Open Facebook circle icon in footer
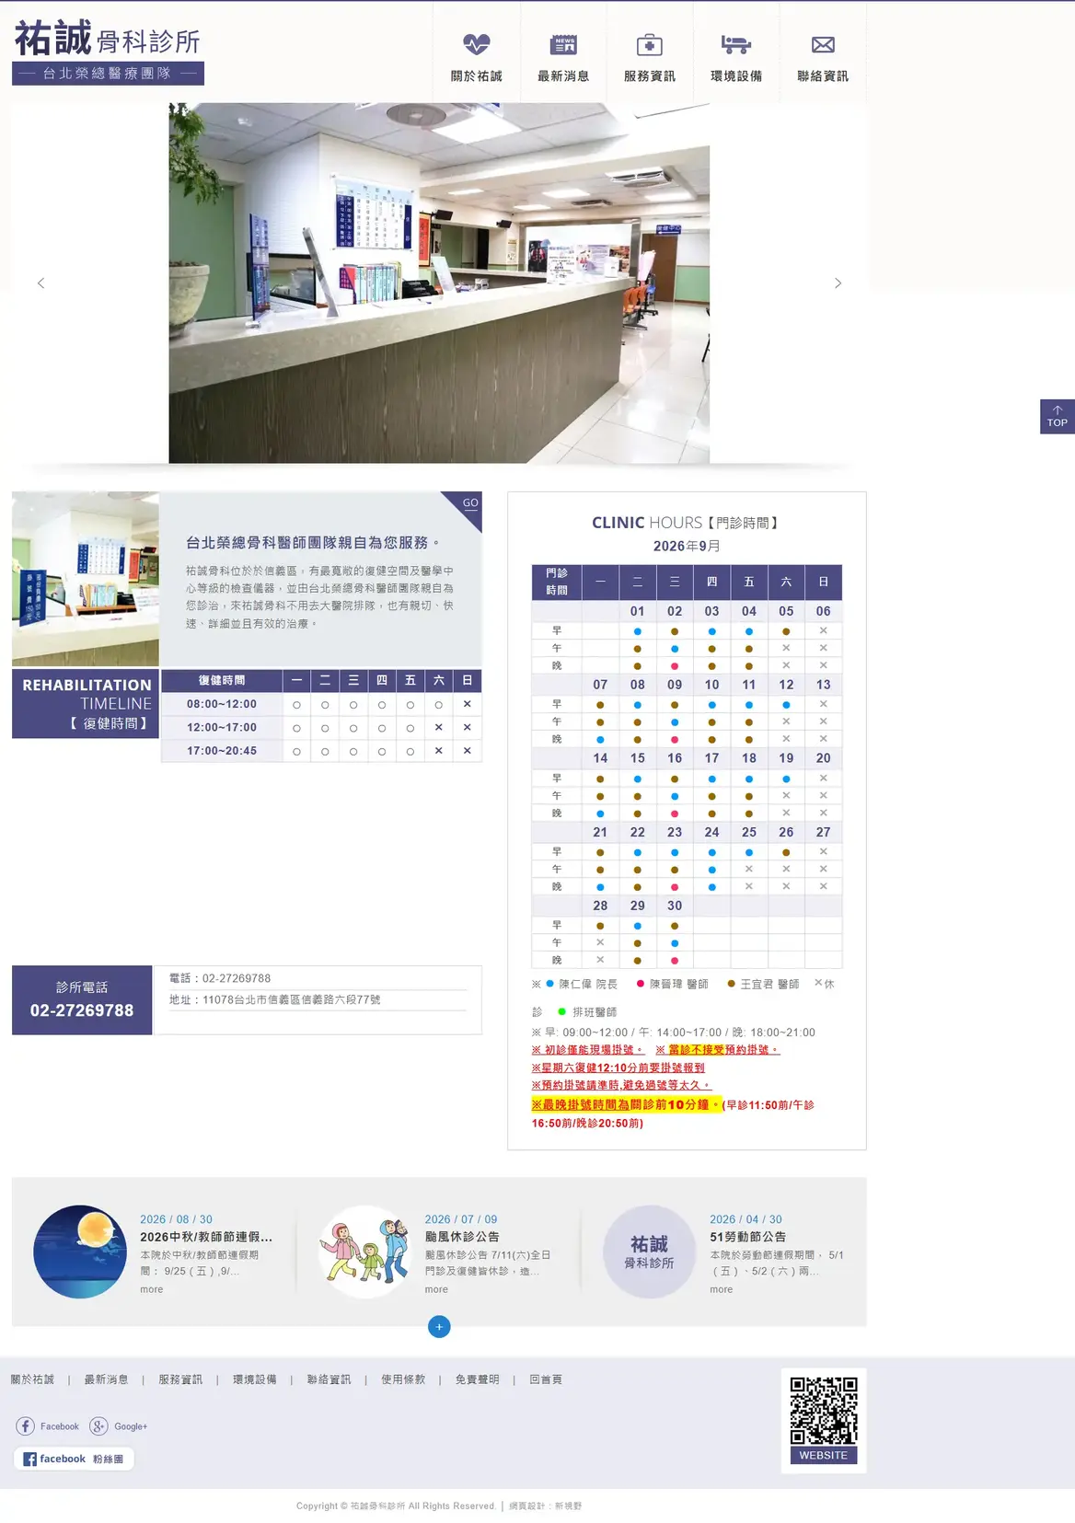1075x1523 pixels. coord(25,1426)
